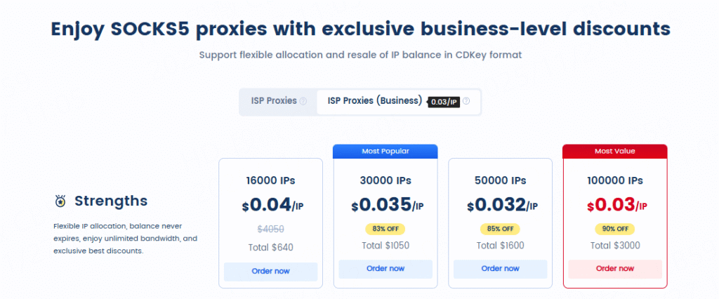Switch to the ISP Proxies tab
719x299 pixels.
pos(274,101)
